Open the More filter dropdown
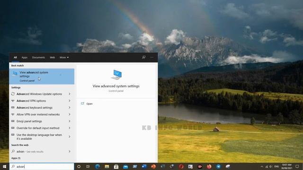 click(64, 58)
